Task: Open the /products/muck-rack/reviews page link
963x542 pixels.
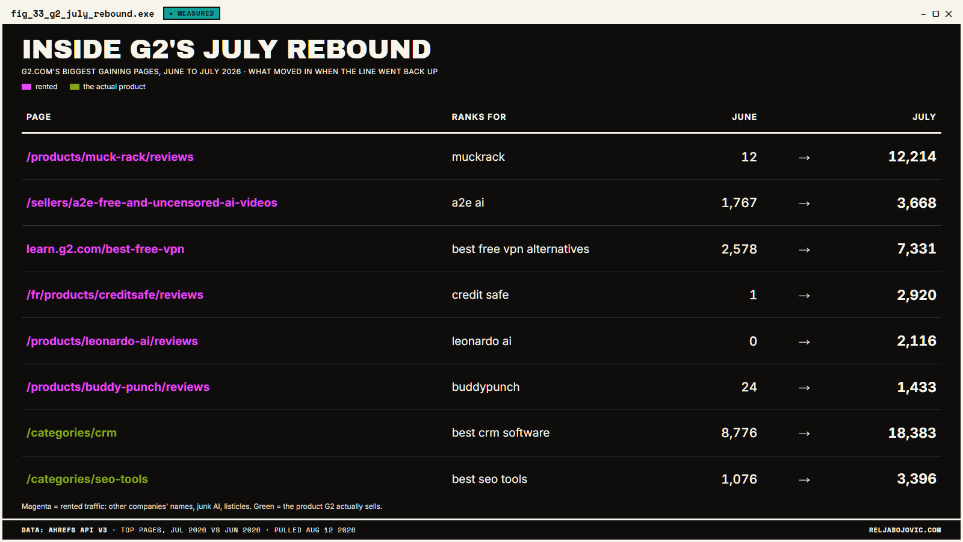Action: 110,157
